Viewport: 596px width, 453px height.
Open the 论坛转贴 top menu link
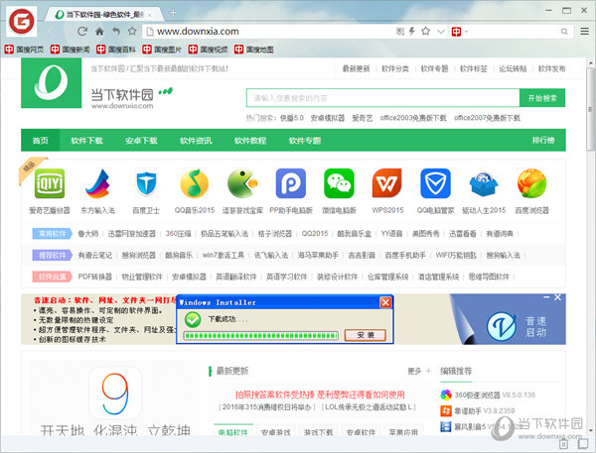pos(513,68)
